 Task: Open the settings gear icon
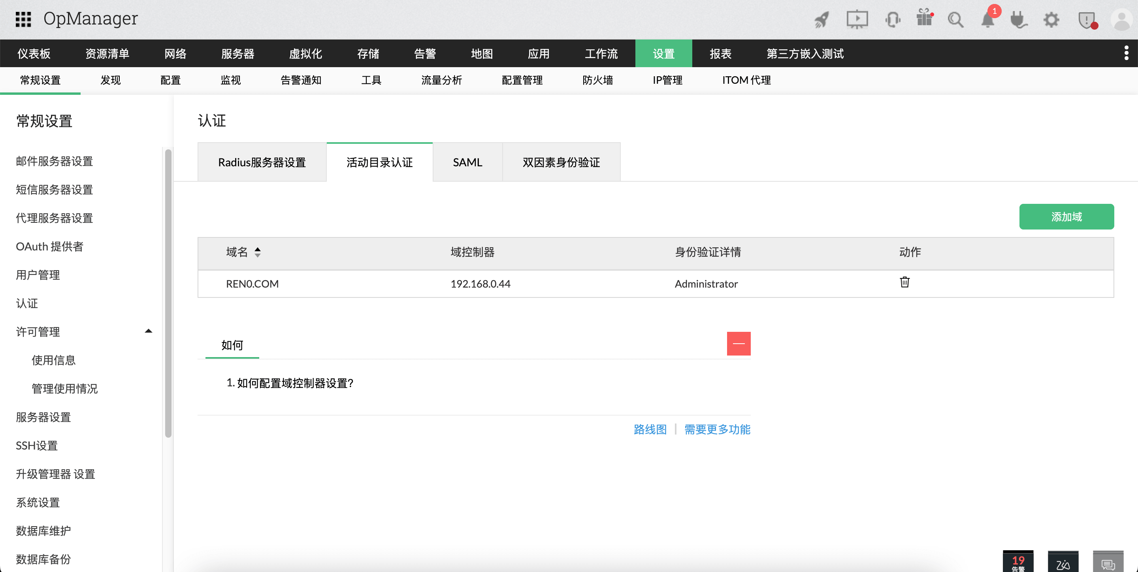pos(1051,19)
